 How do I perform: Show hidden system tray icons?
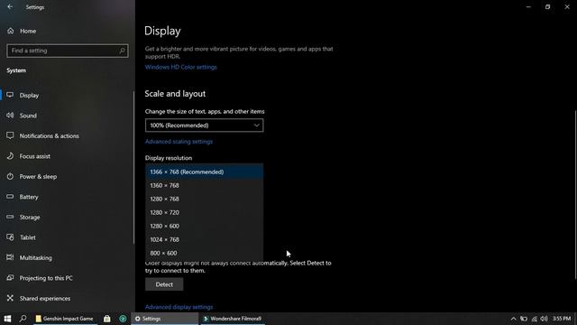click(513, 319)
